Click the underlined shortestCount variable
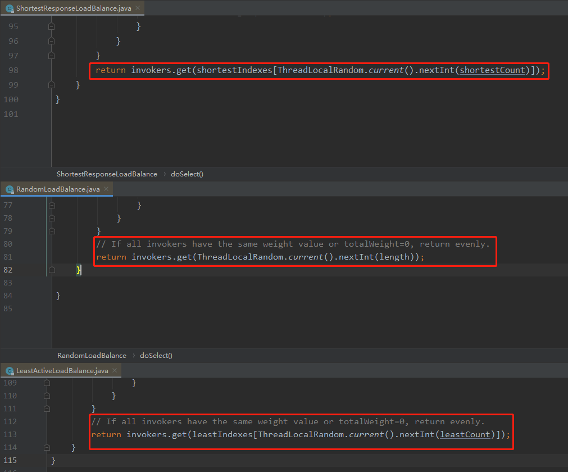Screen dimensions: 568x472 [x=492, y=70]
